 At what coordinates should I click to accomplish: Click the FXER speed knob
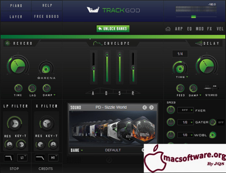[x=171, y=110]
